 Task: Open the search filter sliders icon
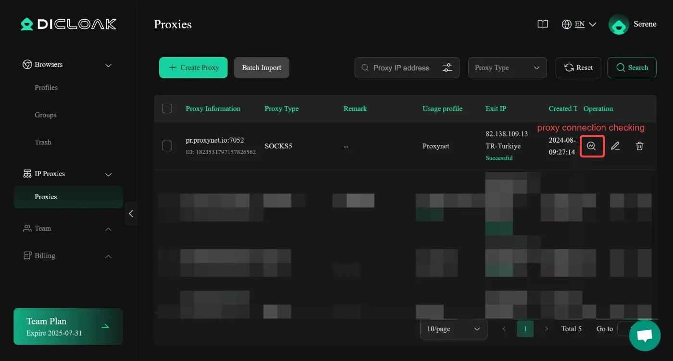[x=448, y=68]
